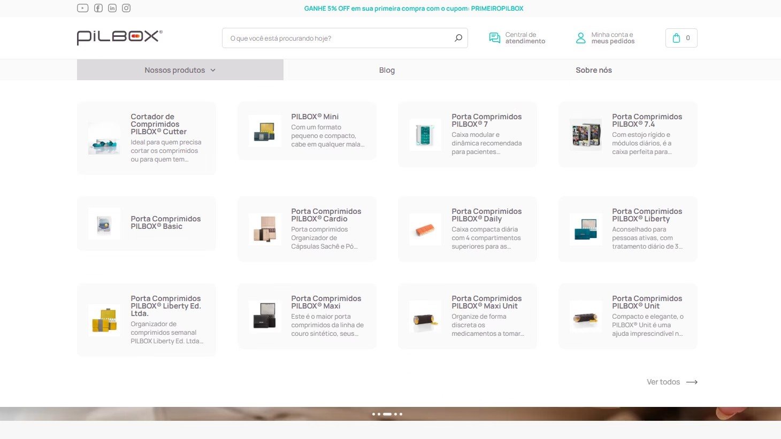The width and height of the screenshot is (781, 439).
Task: Open Porta Comprimidos PILBOX 7.4 title
Action: coord(647,120)
